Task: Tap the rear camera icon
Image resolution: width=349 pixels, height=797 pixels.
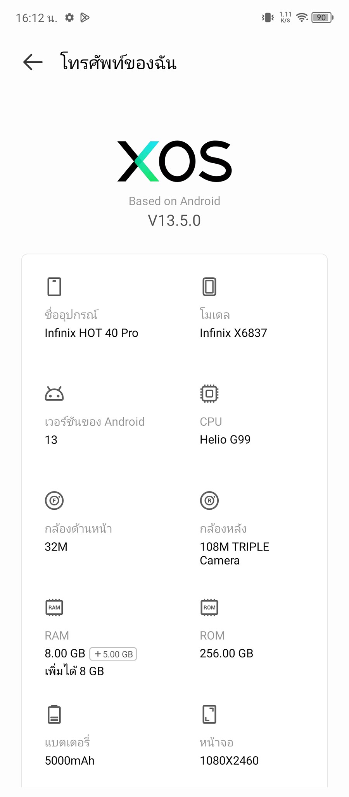Action: [x=209, y=500]
